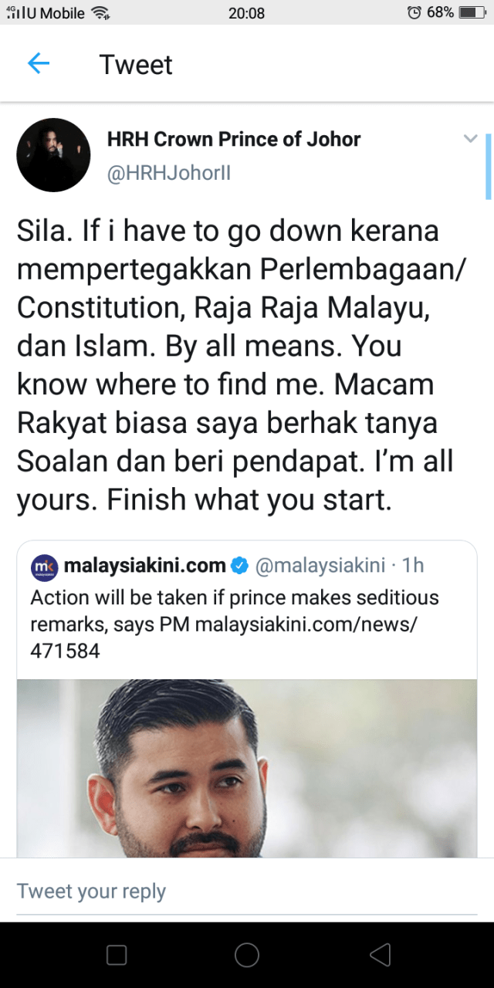View the quoted tweet photo
This screenshot has height=988, width=494.
tap(247, 768)
